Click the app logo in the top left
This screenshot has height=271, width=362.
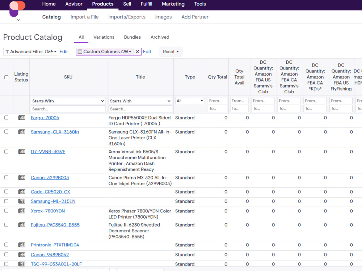[x=17, y=9]
